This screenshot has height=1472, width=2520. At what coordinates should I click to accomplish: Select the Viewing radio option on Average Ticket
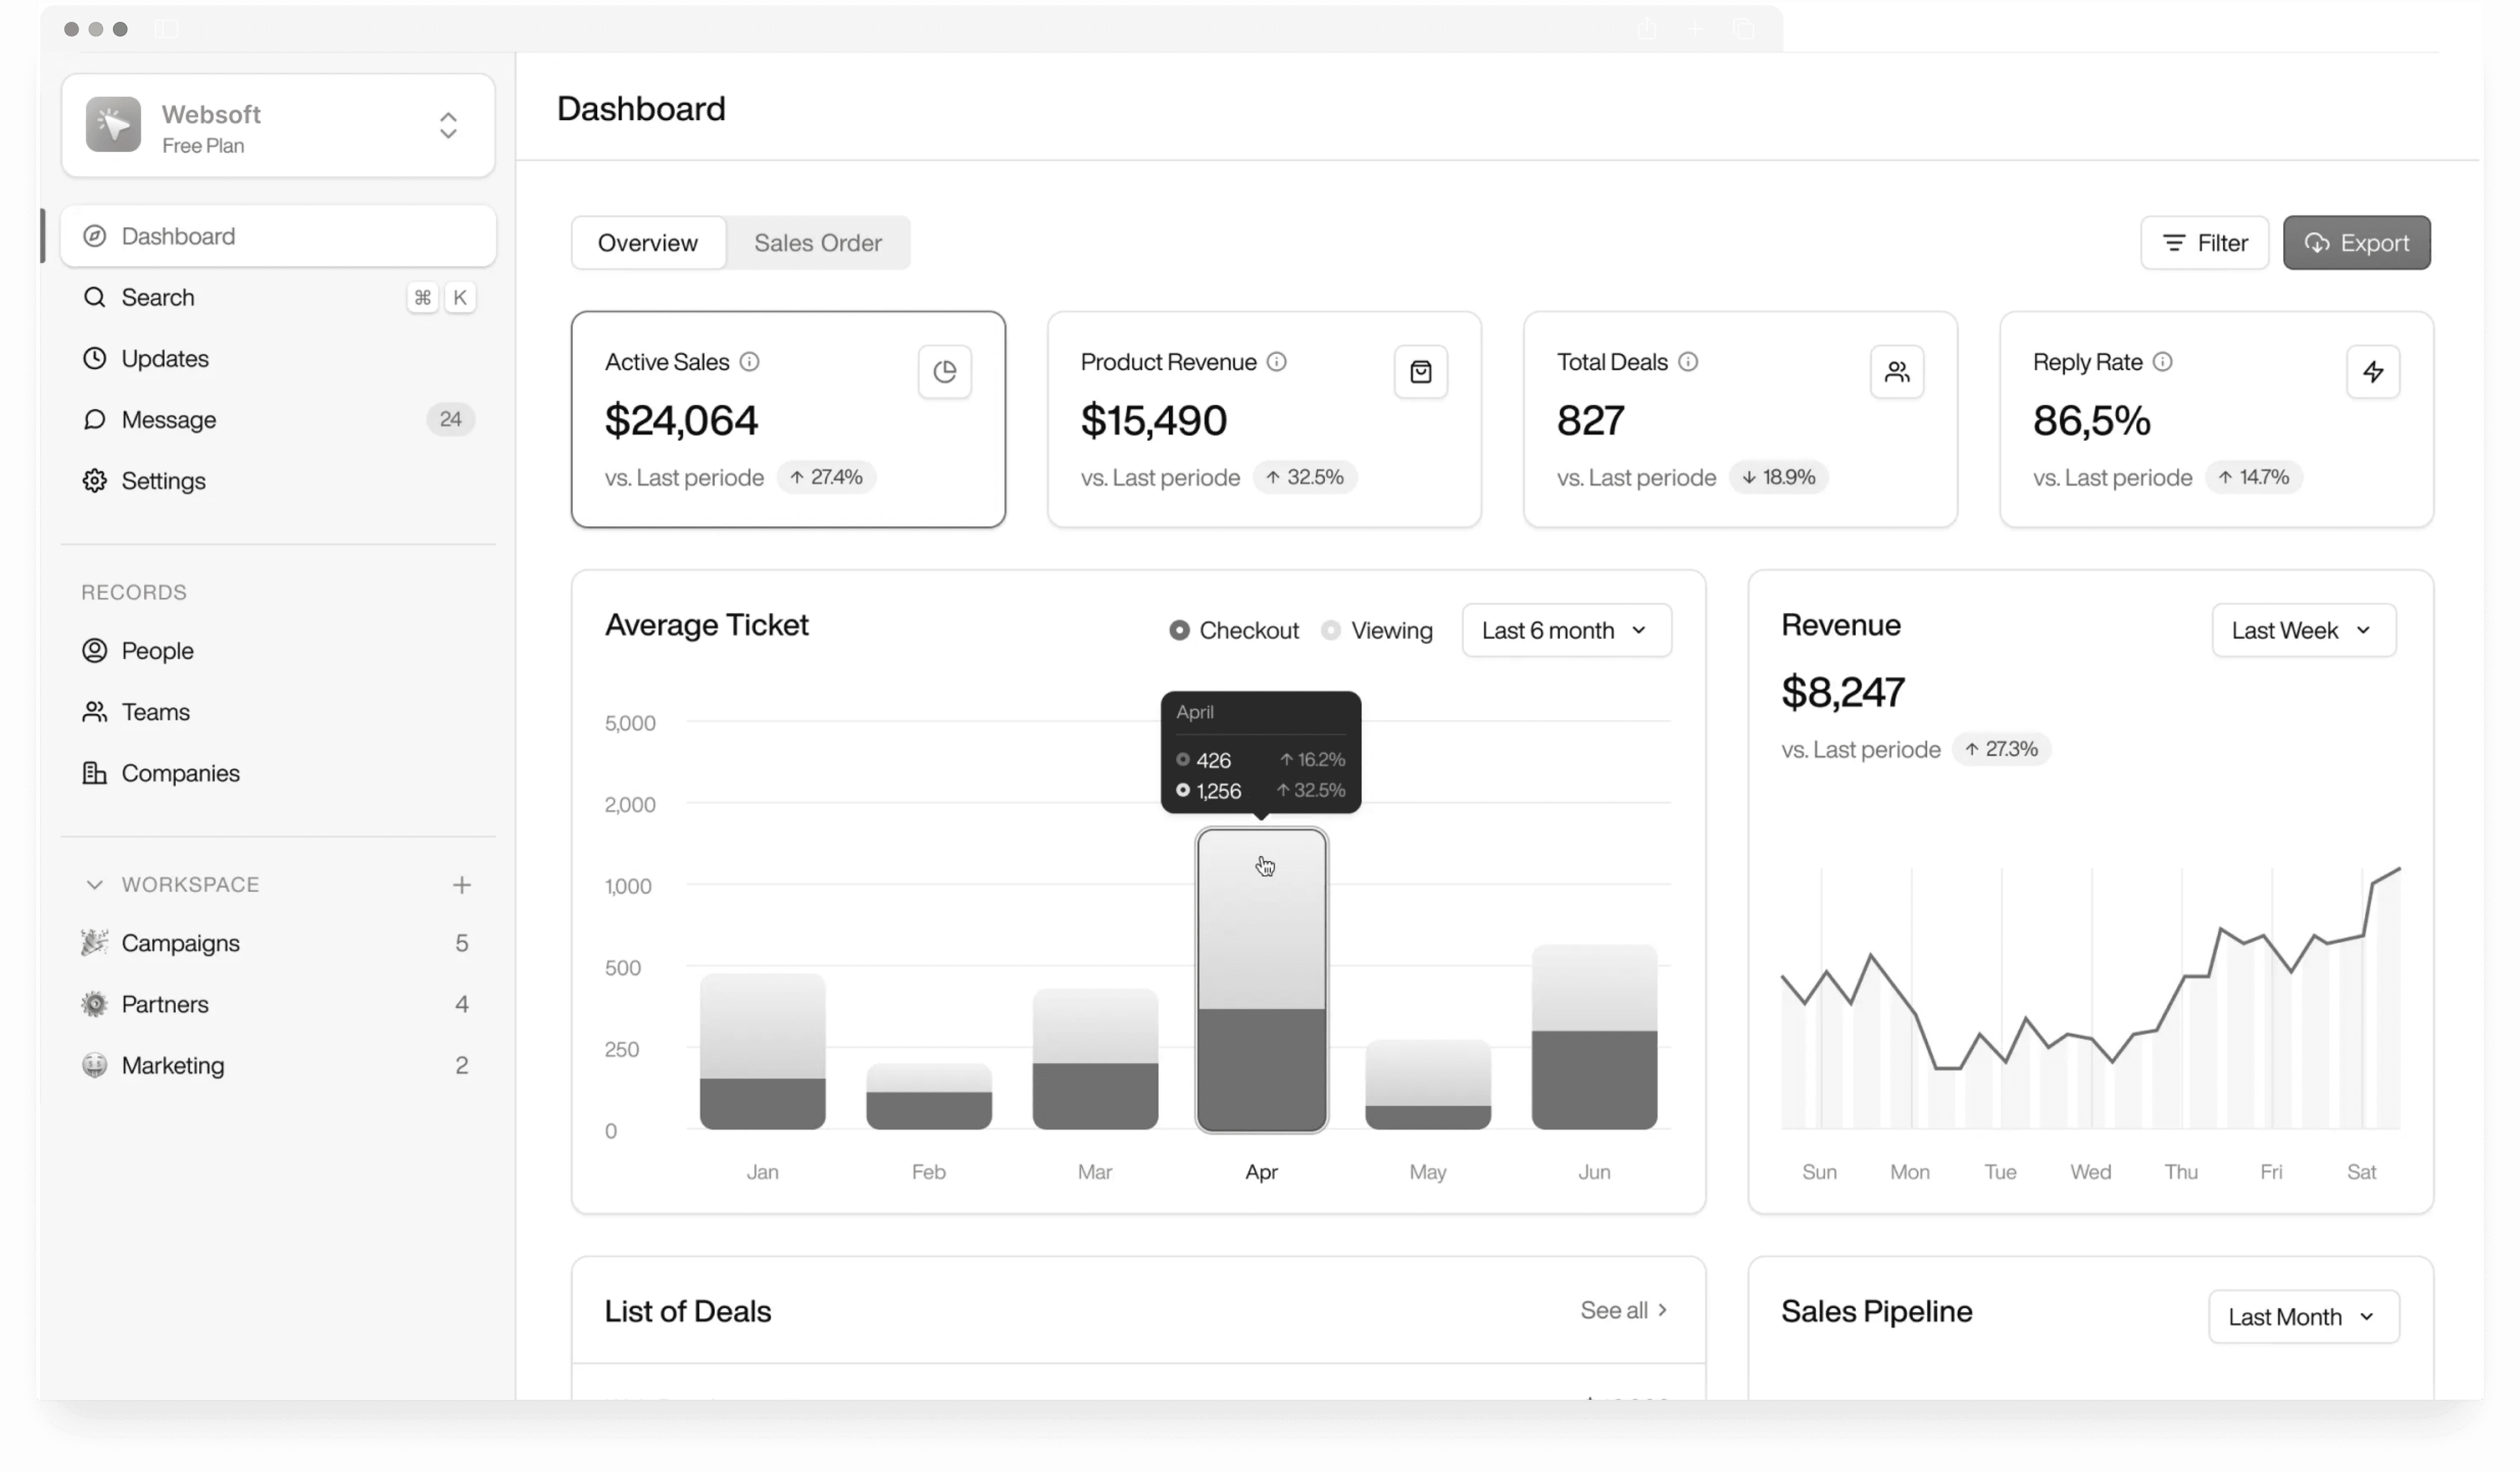tap(1330, 630)
